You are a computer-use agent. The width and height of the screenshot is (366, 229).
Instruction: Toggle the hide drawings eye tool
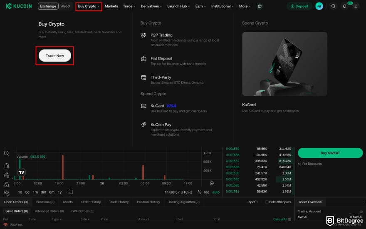point(7,193)
